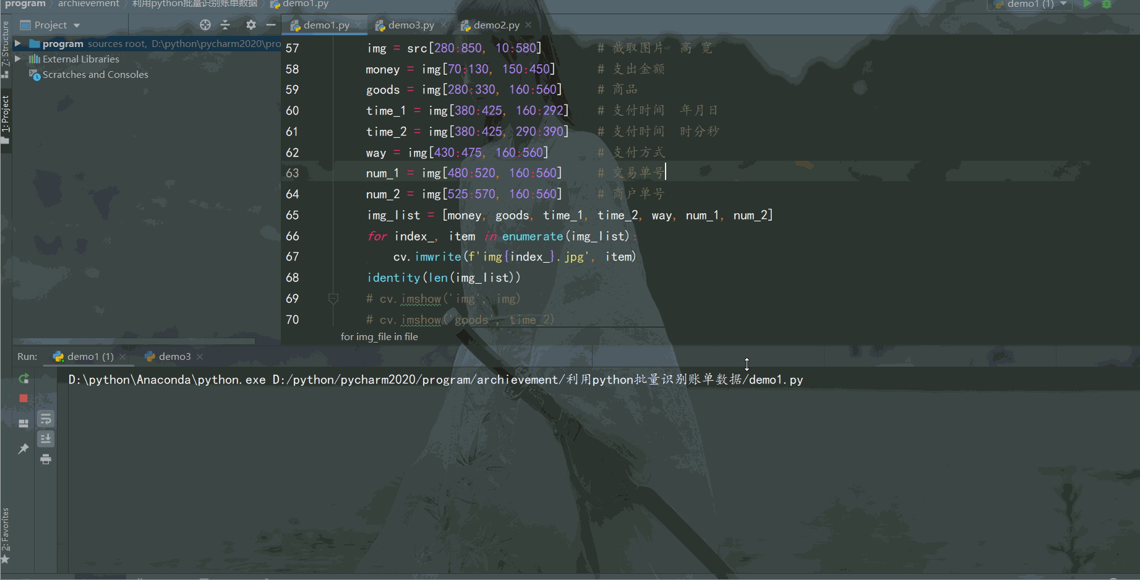Image resolution: width=1140 pixels, height=580 pixels.
Task: Click the Rerun button in Run panel
Action: click(x=24, y=378)
